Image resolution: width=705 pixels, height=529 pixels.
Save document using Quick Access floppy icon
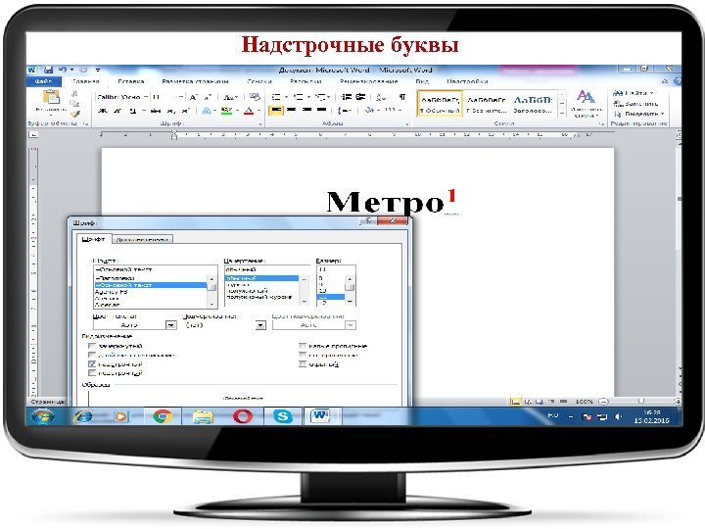click(x=48, y=71)
